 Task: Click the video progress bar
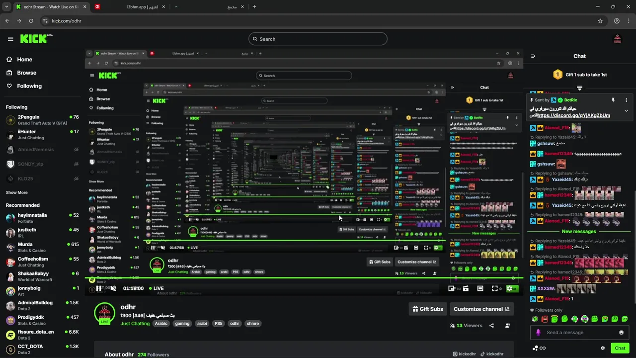coord(304,277)
